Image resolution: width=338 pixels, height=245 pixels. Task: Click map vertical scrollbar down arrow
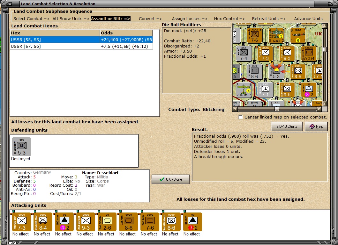325,104
